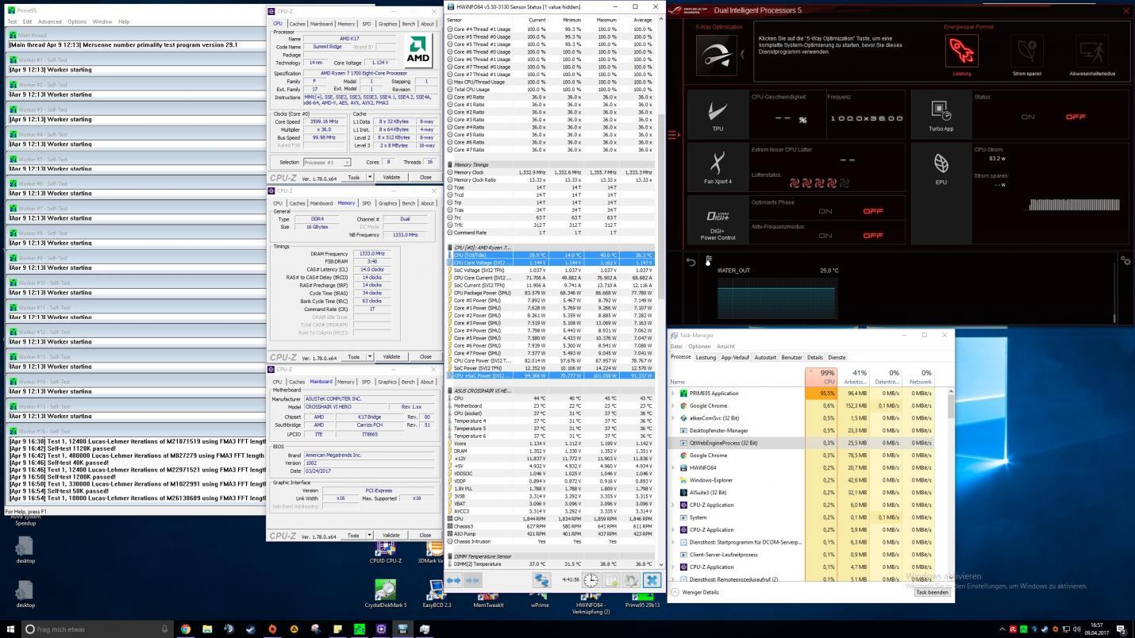The height and width of the screenshot is (638, 1135).
Task: Open HWiNFO sensor settings gear icon
Action: 631,580
